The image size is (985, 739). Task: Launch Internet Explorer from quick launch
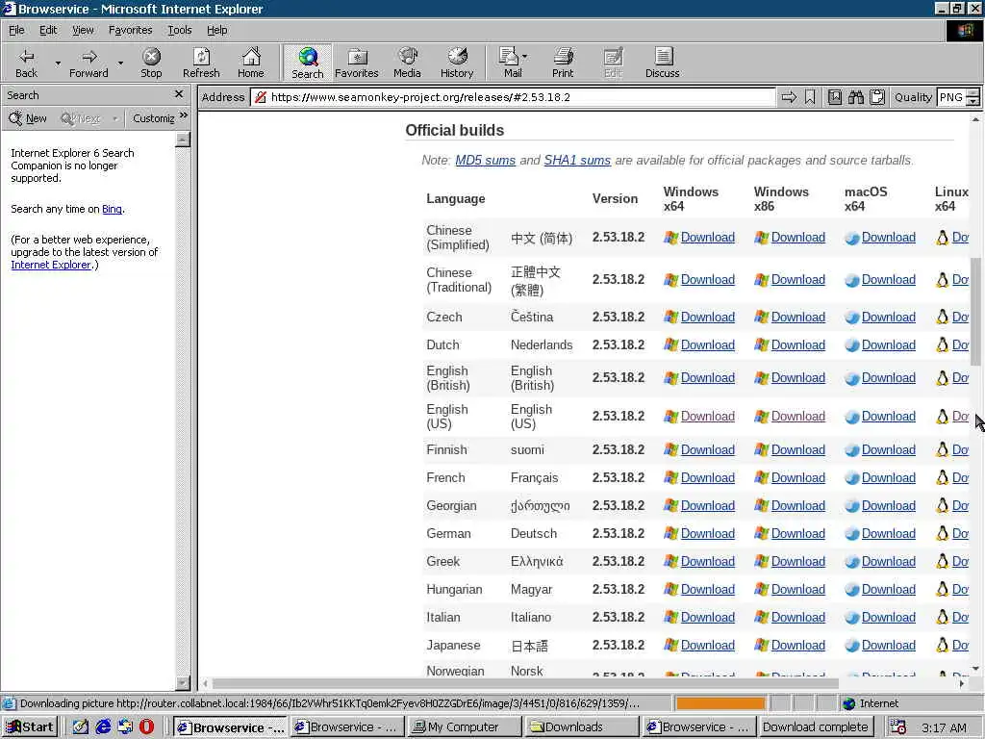click(102, 727)
